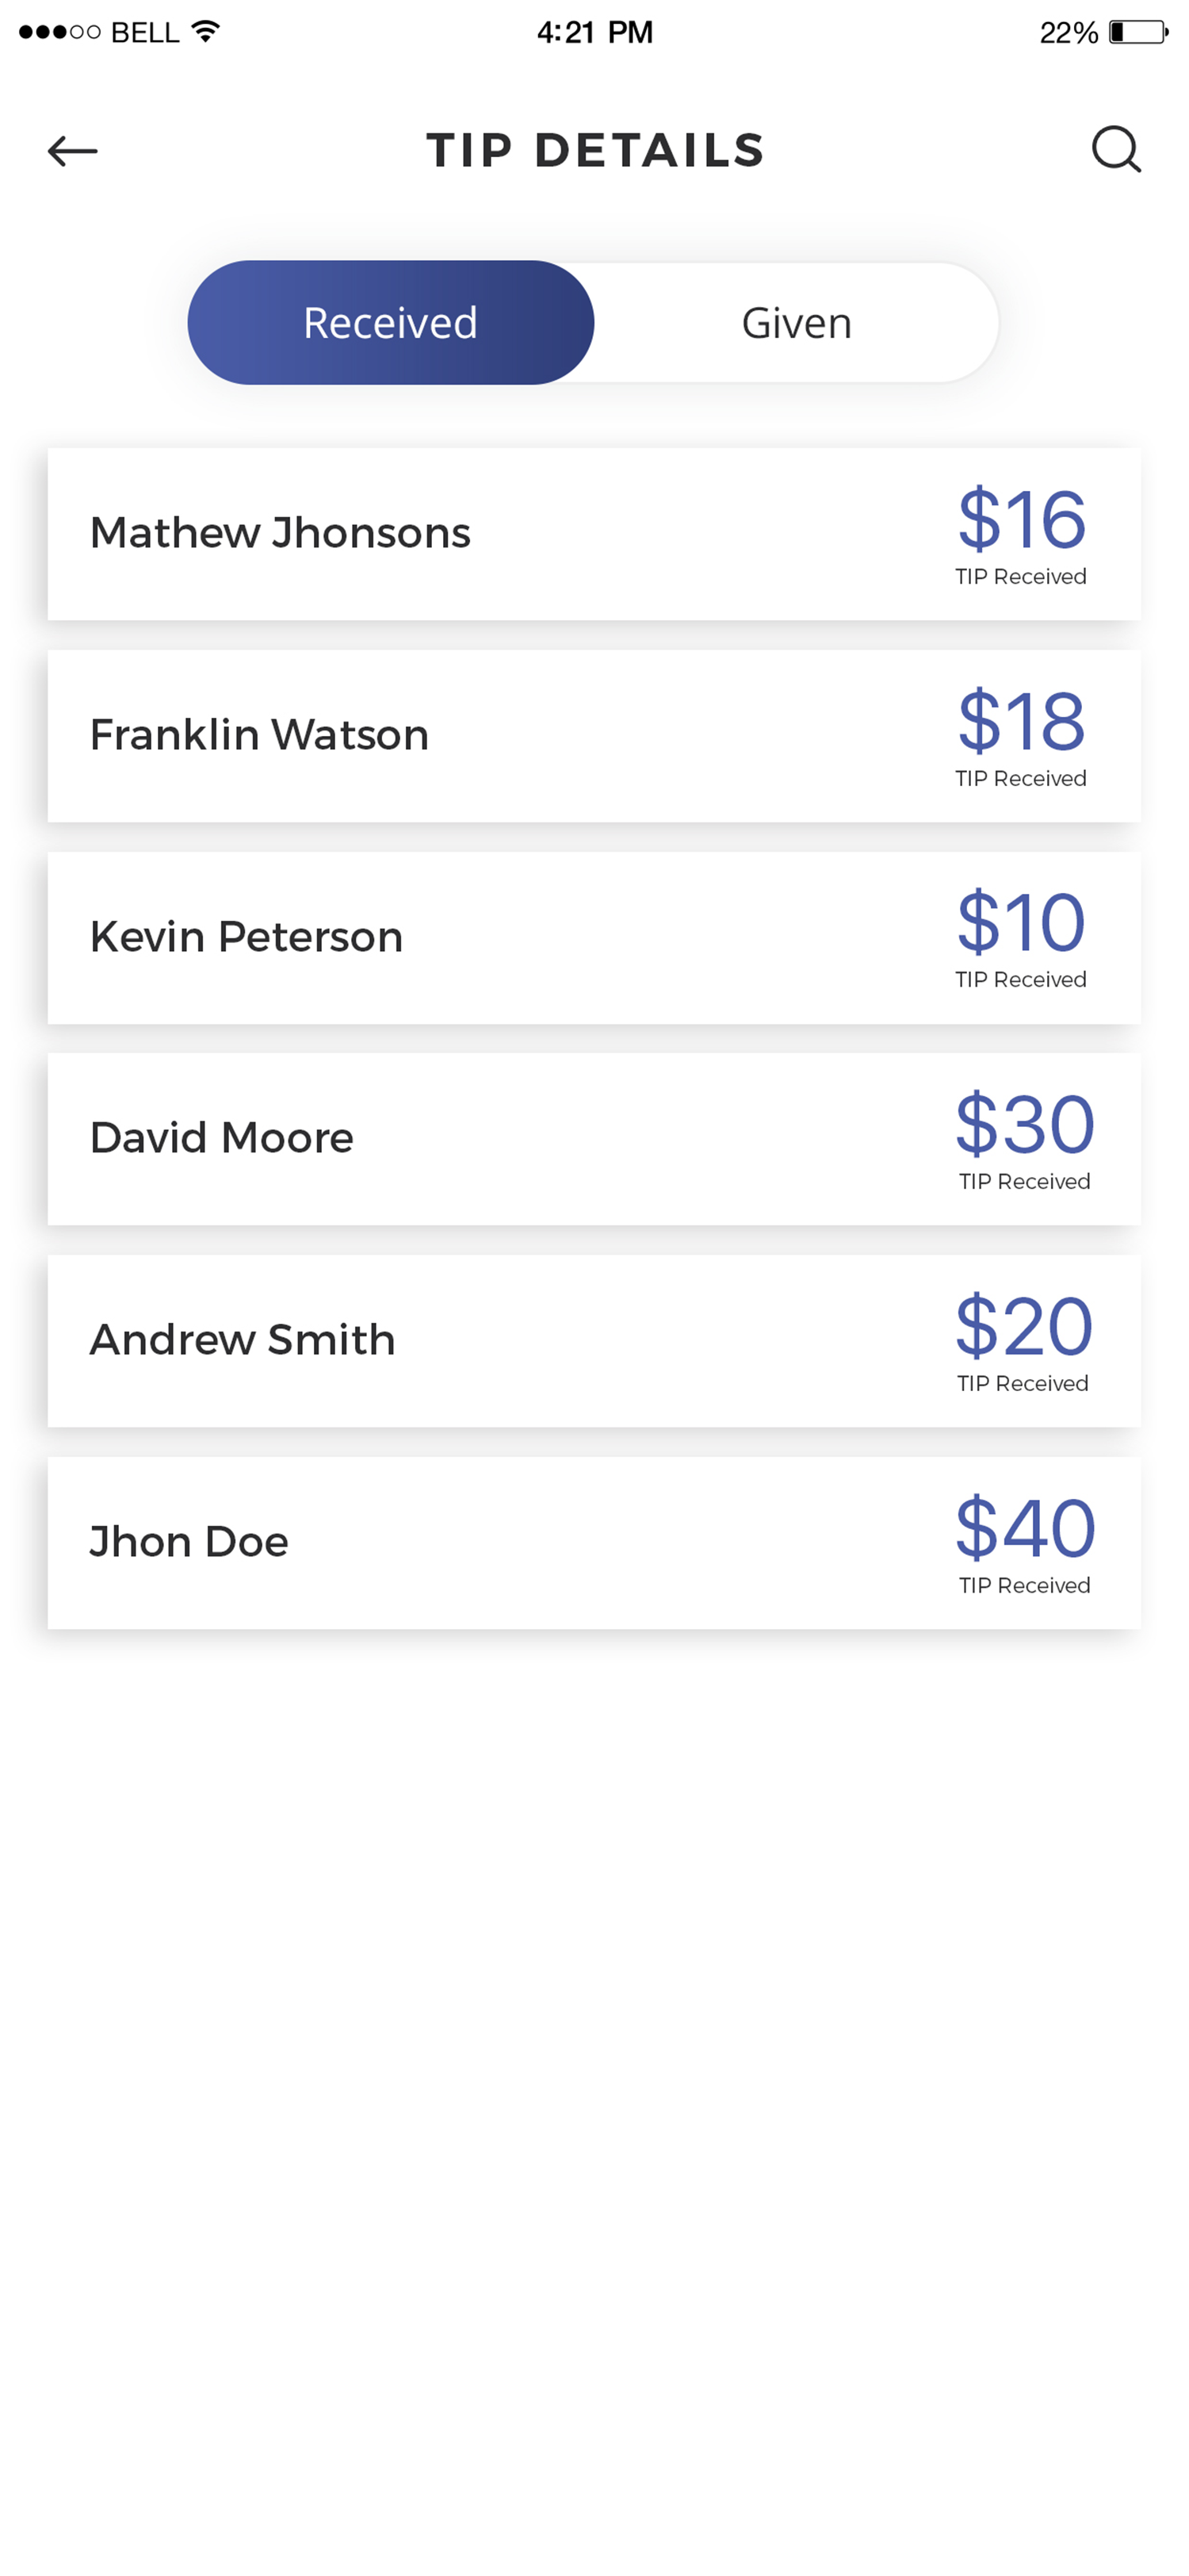
Task: Open Andrew Smith tip entry
Action: 594,1341
